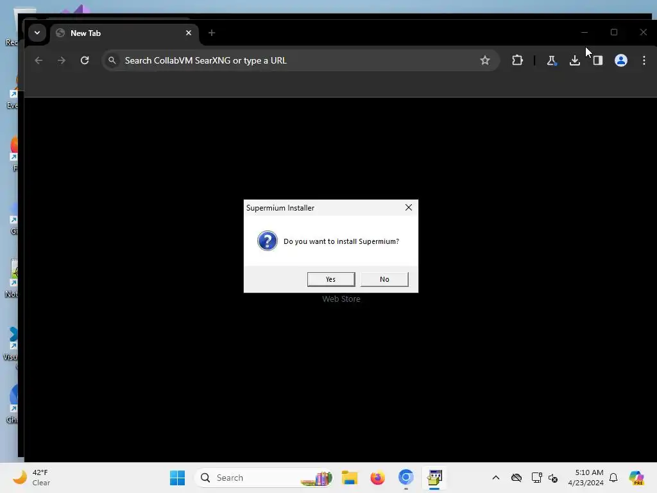Image resolution: width=657 pixels, height=493 pixels.
Task: Open the weather widget showing 42°F
Action: click(x=31, y=478)
